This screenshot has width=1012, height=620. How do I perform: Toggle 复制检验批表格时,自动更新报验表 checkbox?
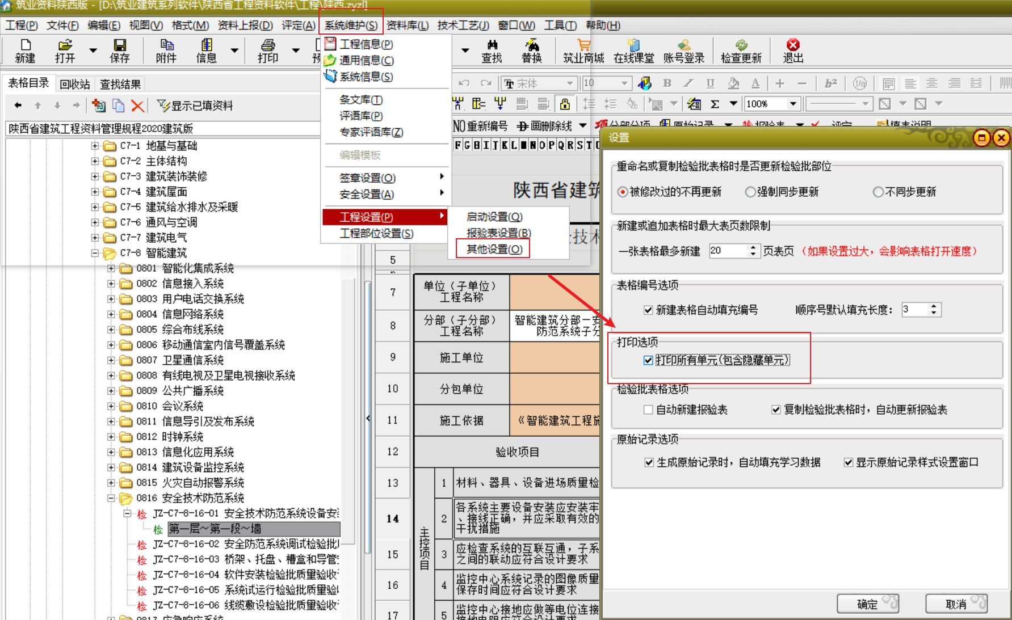click(x=776, y=410)
